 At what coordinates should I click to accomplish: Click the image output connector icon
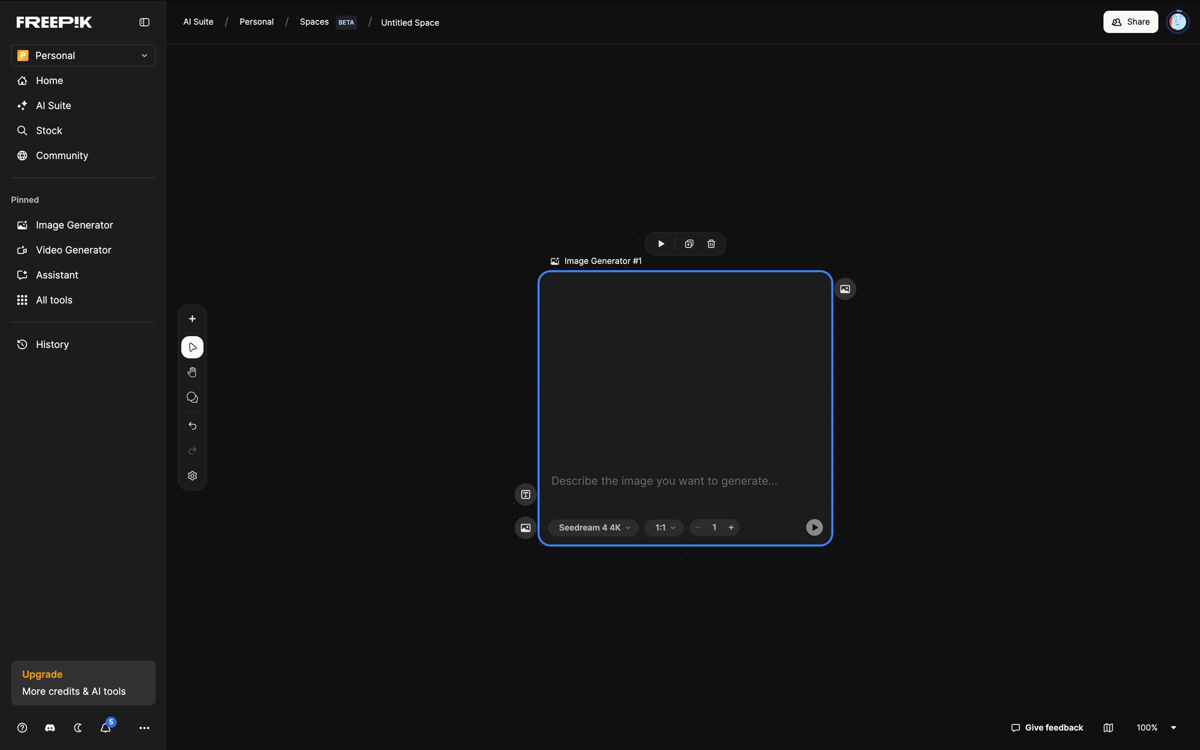tap(845, 289)
